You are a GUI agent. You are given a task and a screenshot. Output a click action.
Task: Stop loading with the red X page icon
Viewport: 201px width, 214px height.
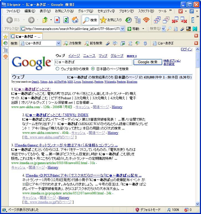pyautogui.click(x=57, y=20)
